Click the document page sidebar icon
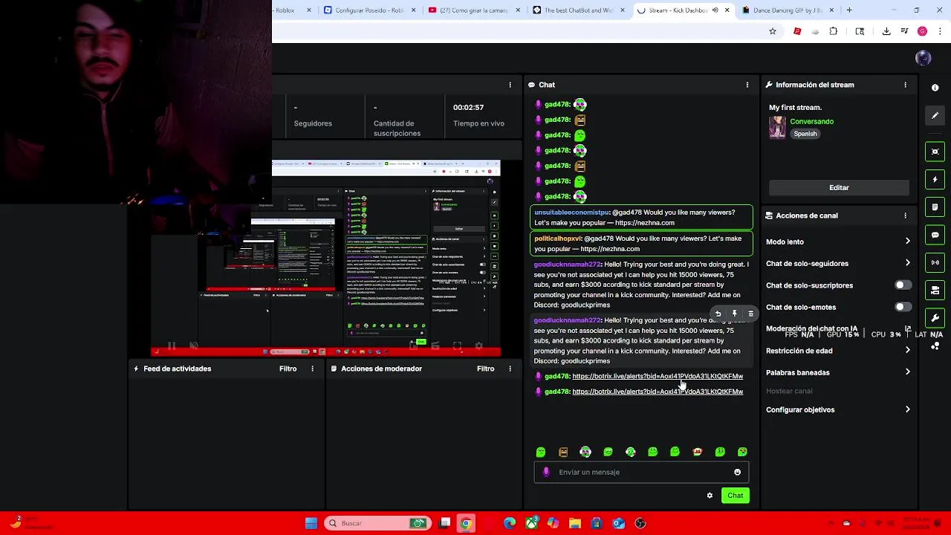The width and height of the screenshot is (951, 535). (935, 207)
